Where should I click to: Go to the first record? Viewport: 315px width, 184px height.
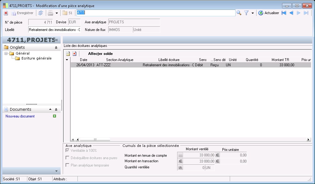click(284, 13)
